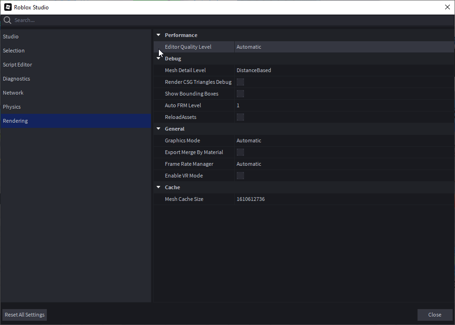This screenshot has width=455, height=325.
Task: Enable Show Bounding Boxes checkbox
Action: [240, 94]
